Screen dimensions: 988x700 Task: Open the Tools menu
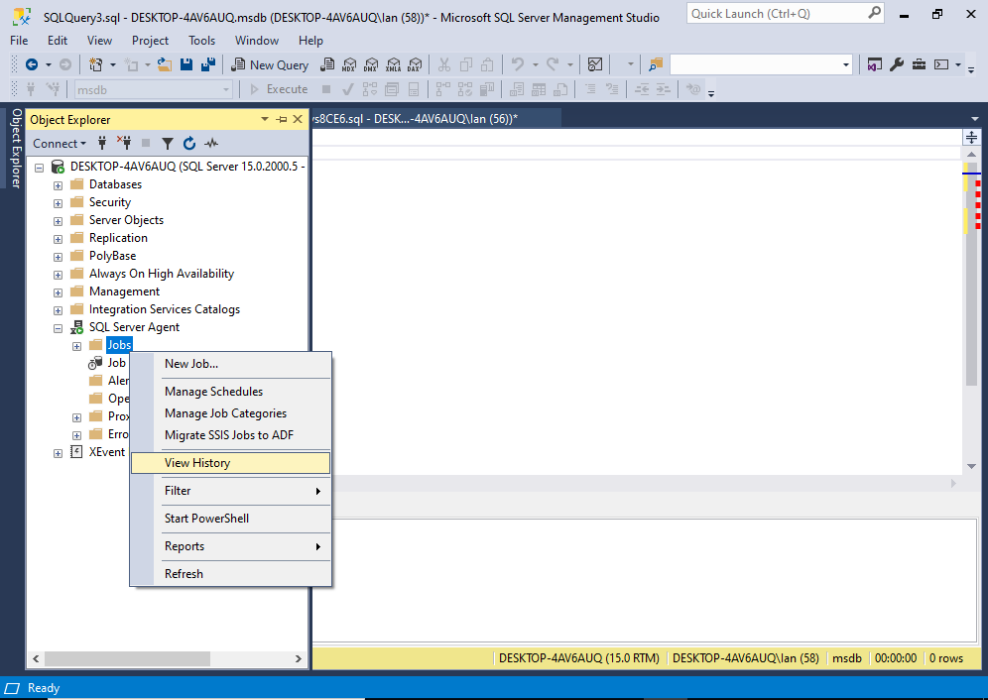tap(201, 41)
